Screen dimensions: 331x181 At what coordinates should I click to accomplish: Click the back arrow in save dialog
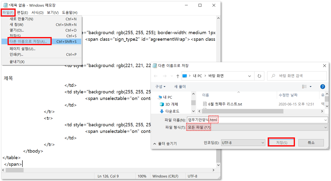point(156,76)
